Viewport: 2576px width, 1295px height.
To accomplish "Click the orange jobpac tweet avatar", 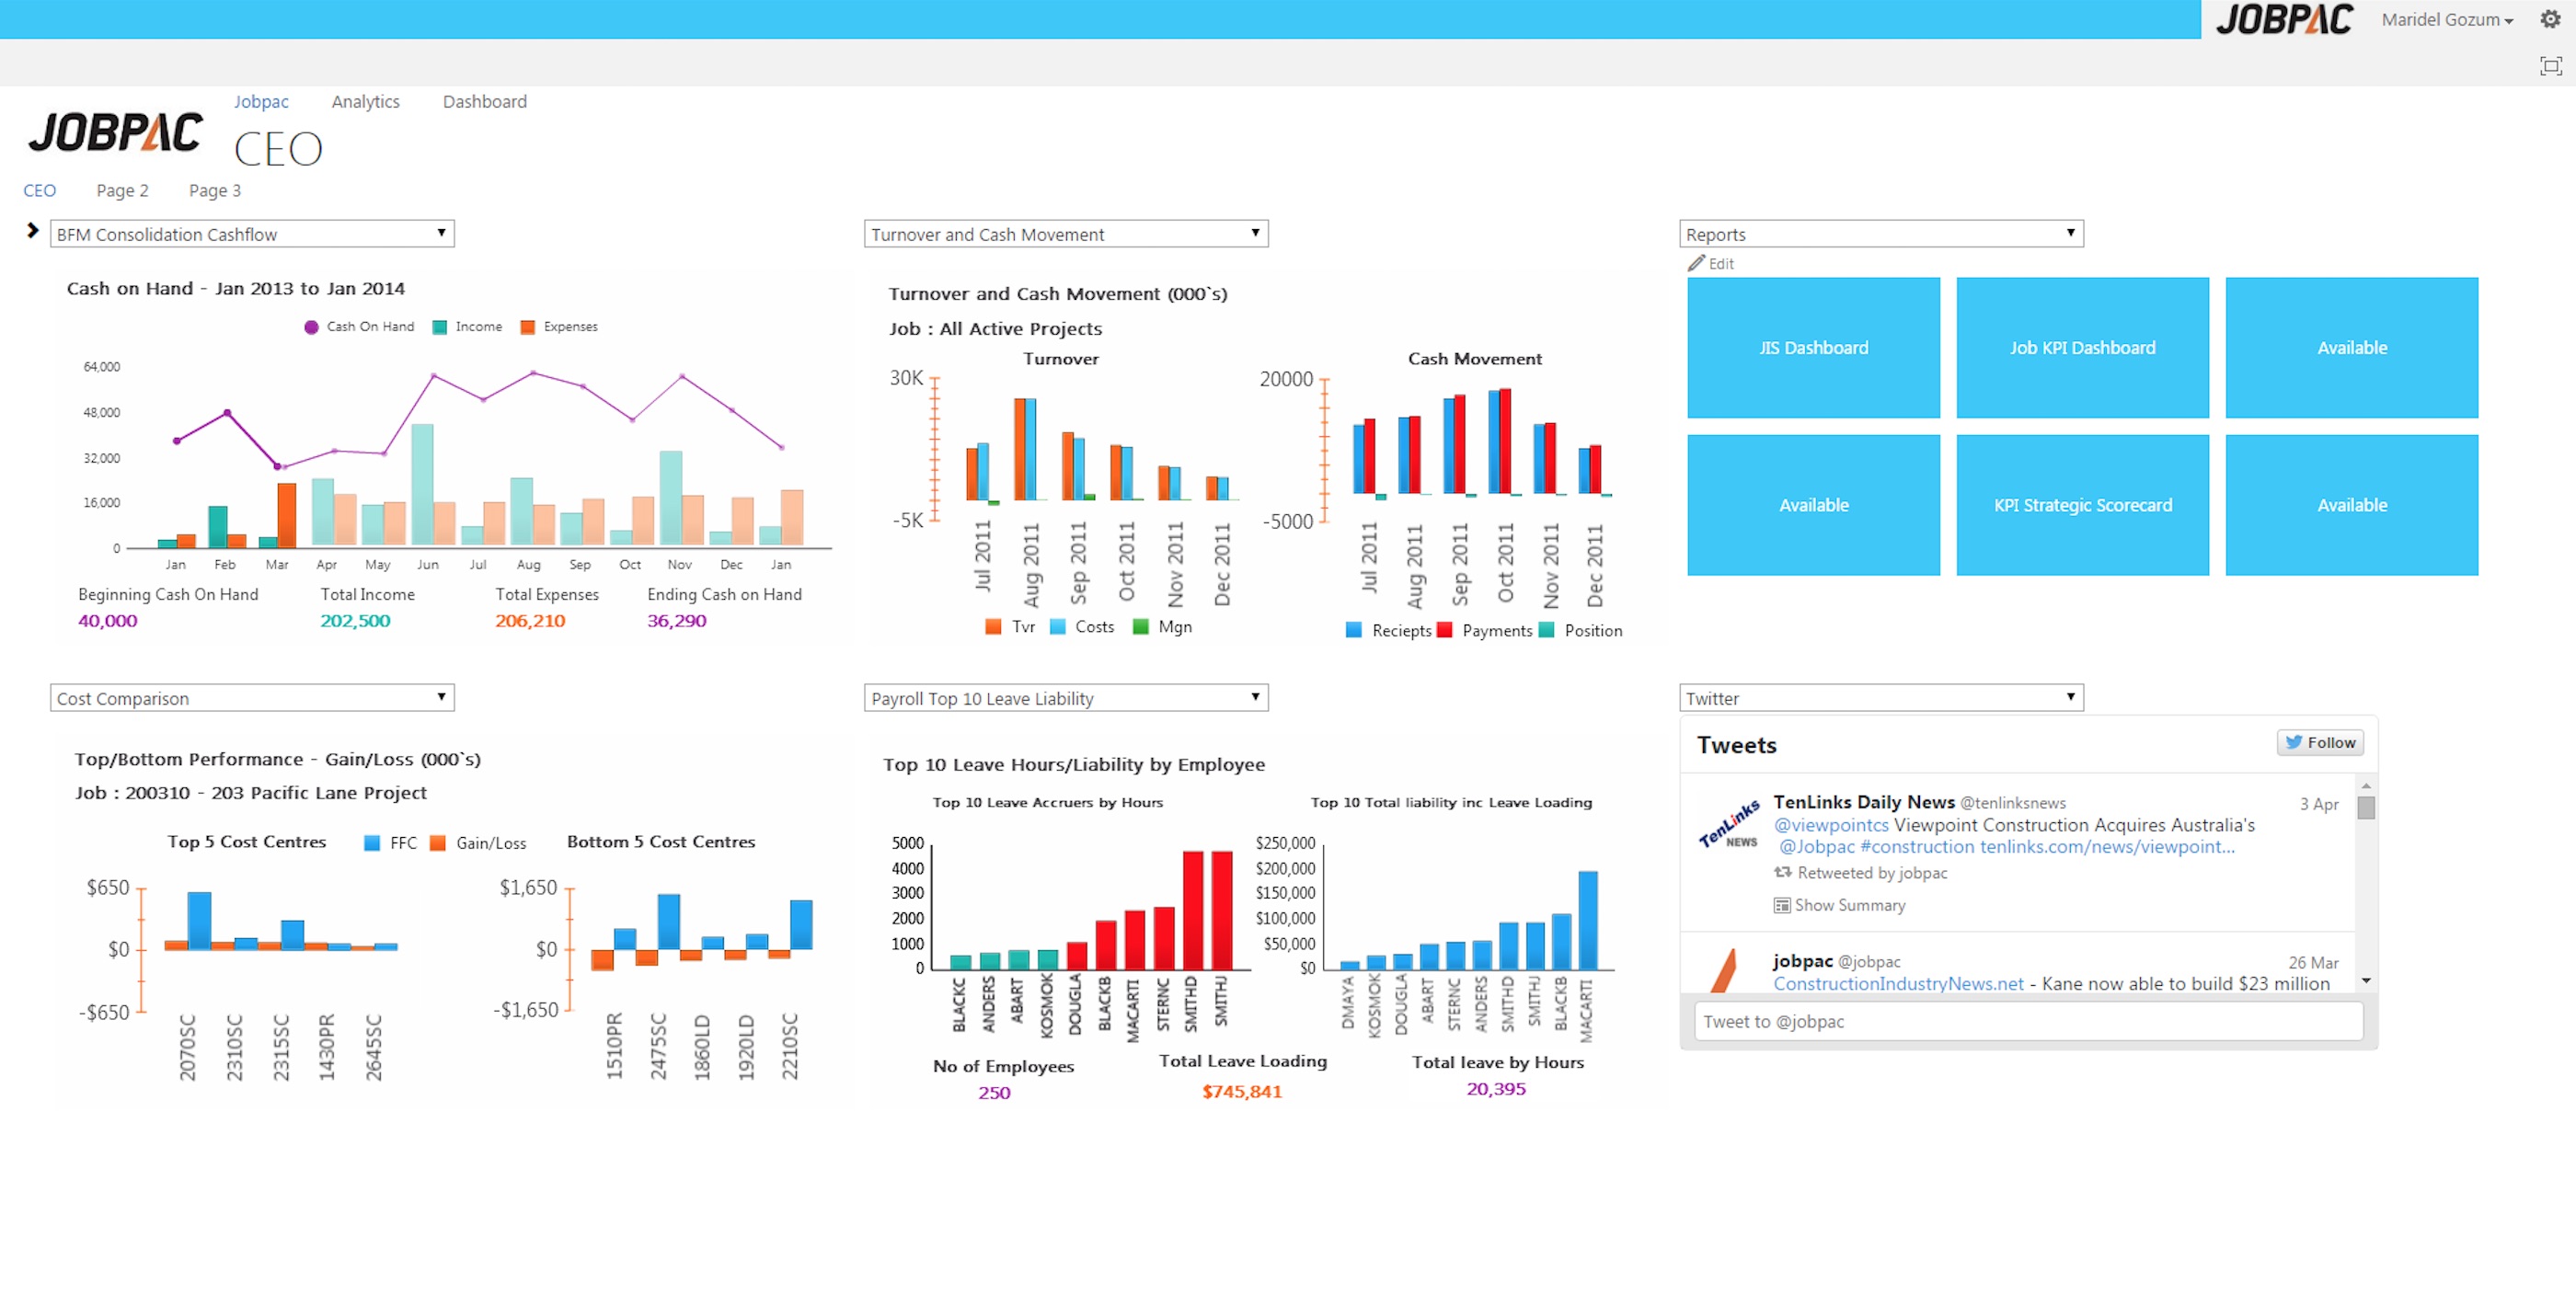I will pyautogui.click(x=1724, y=970).
